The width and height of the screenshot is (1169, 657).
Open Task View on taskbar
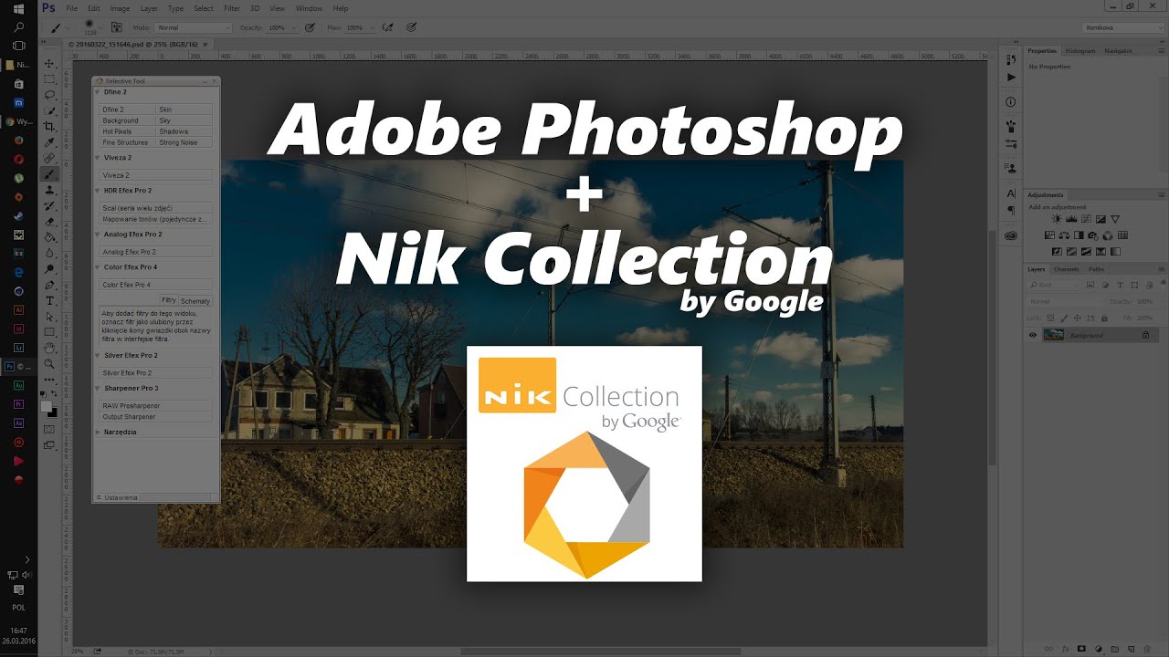tap(18, 45)
